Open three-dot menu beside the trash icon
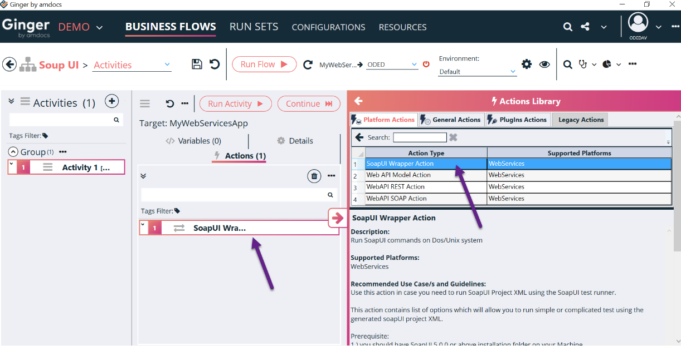Image resolution: width=681 pixels, height=346 pixels. coord(332,176)
